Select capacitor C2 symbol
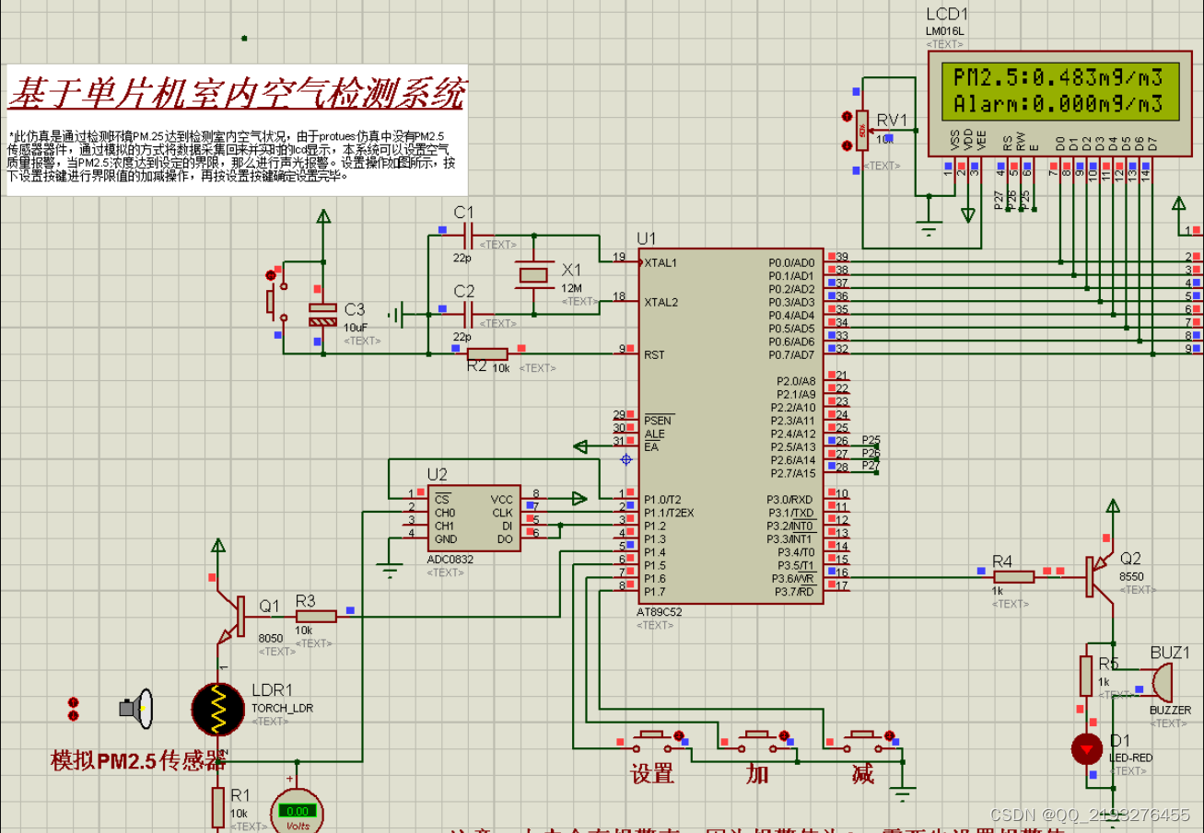This screenshot has width=1204, height=833. 466,316
